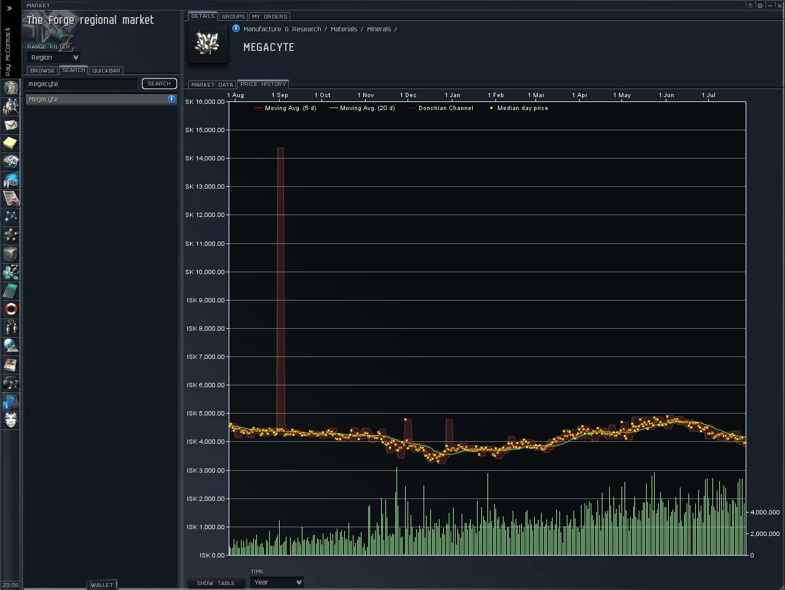This screenshot has width=785, height=590.
Task: Open the blue Market icon in sidebar
Action: [10, 180]
